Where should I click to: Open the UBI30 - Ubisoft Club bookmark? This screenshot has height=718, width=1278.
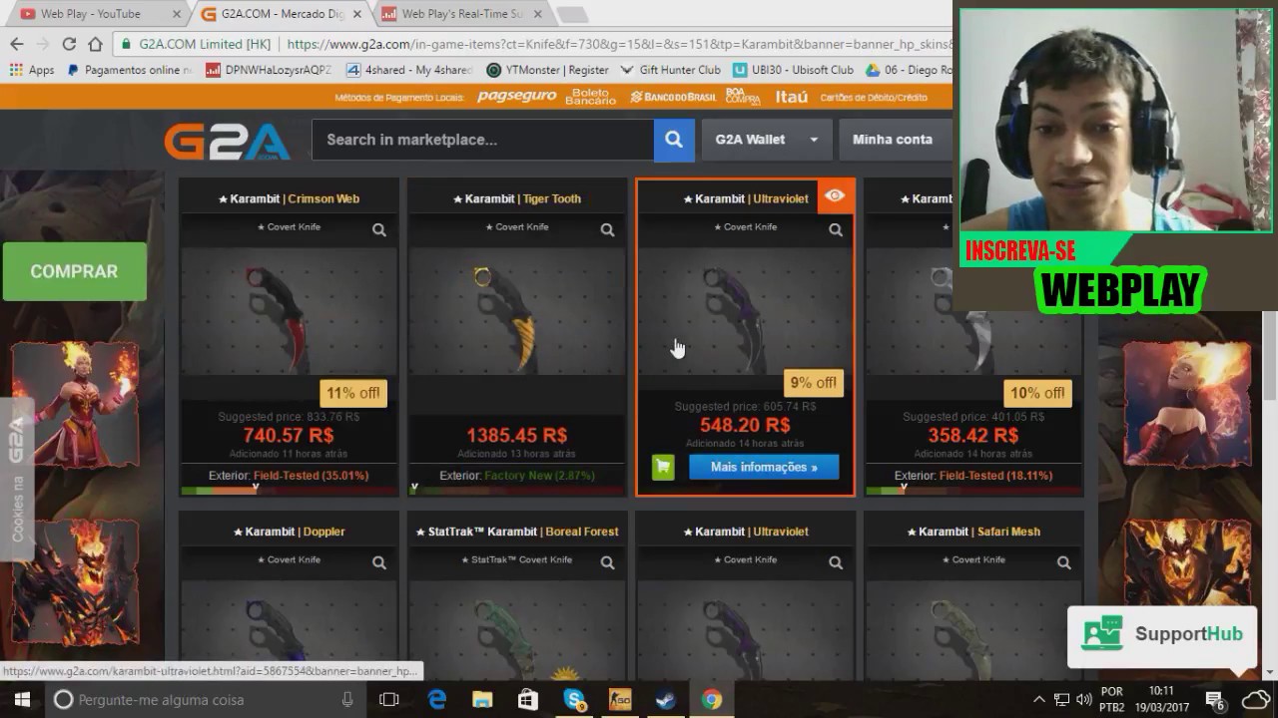pyautogui.click(x=793, y=70)
